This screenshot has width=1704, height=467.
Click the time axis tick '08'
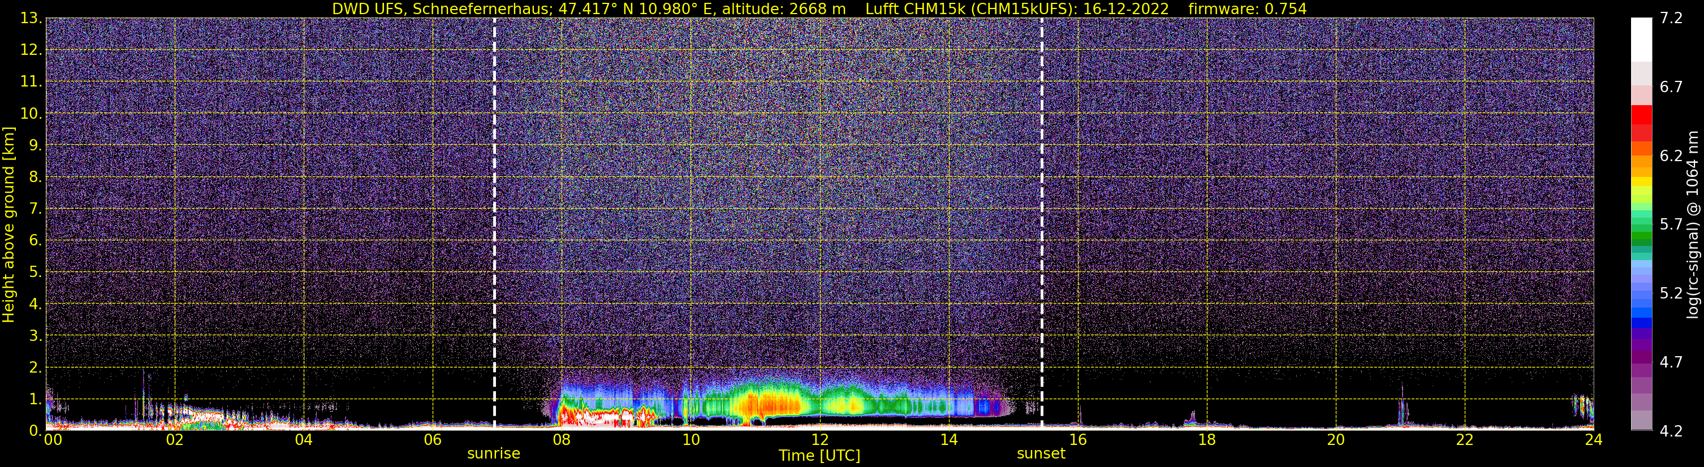(562, 440)
